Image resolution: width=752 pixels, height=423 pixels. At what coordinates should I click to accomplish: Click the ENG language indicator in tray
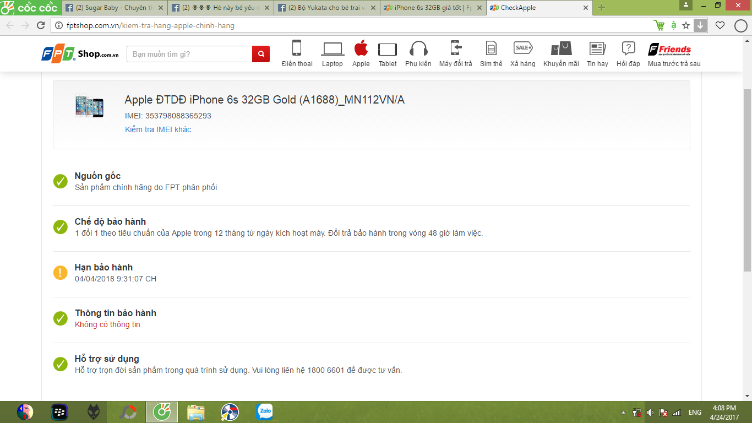(x=695, y=413)
